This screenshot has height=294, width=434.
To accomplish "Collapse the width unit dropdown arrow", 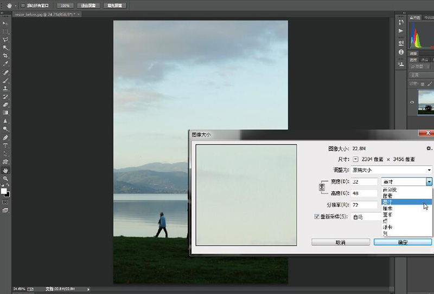I will pyautogui.click(x=429, y=182).
